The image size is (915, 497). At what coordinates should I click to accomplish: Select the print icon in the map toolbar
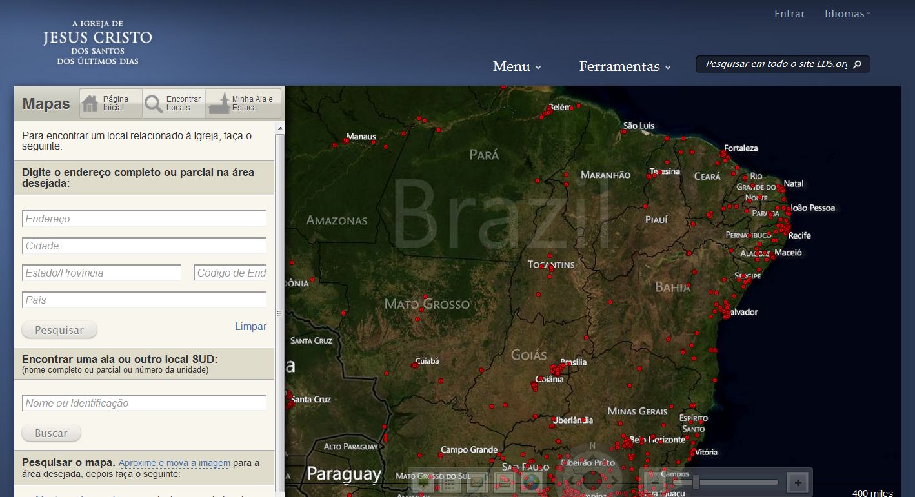(x=505, y=482)
